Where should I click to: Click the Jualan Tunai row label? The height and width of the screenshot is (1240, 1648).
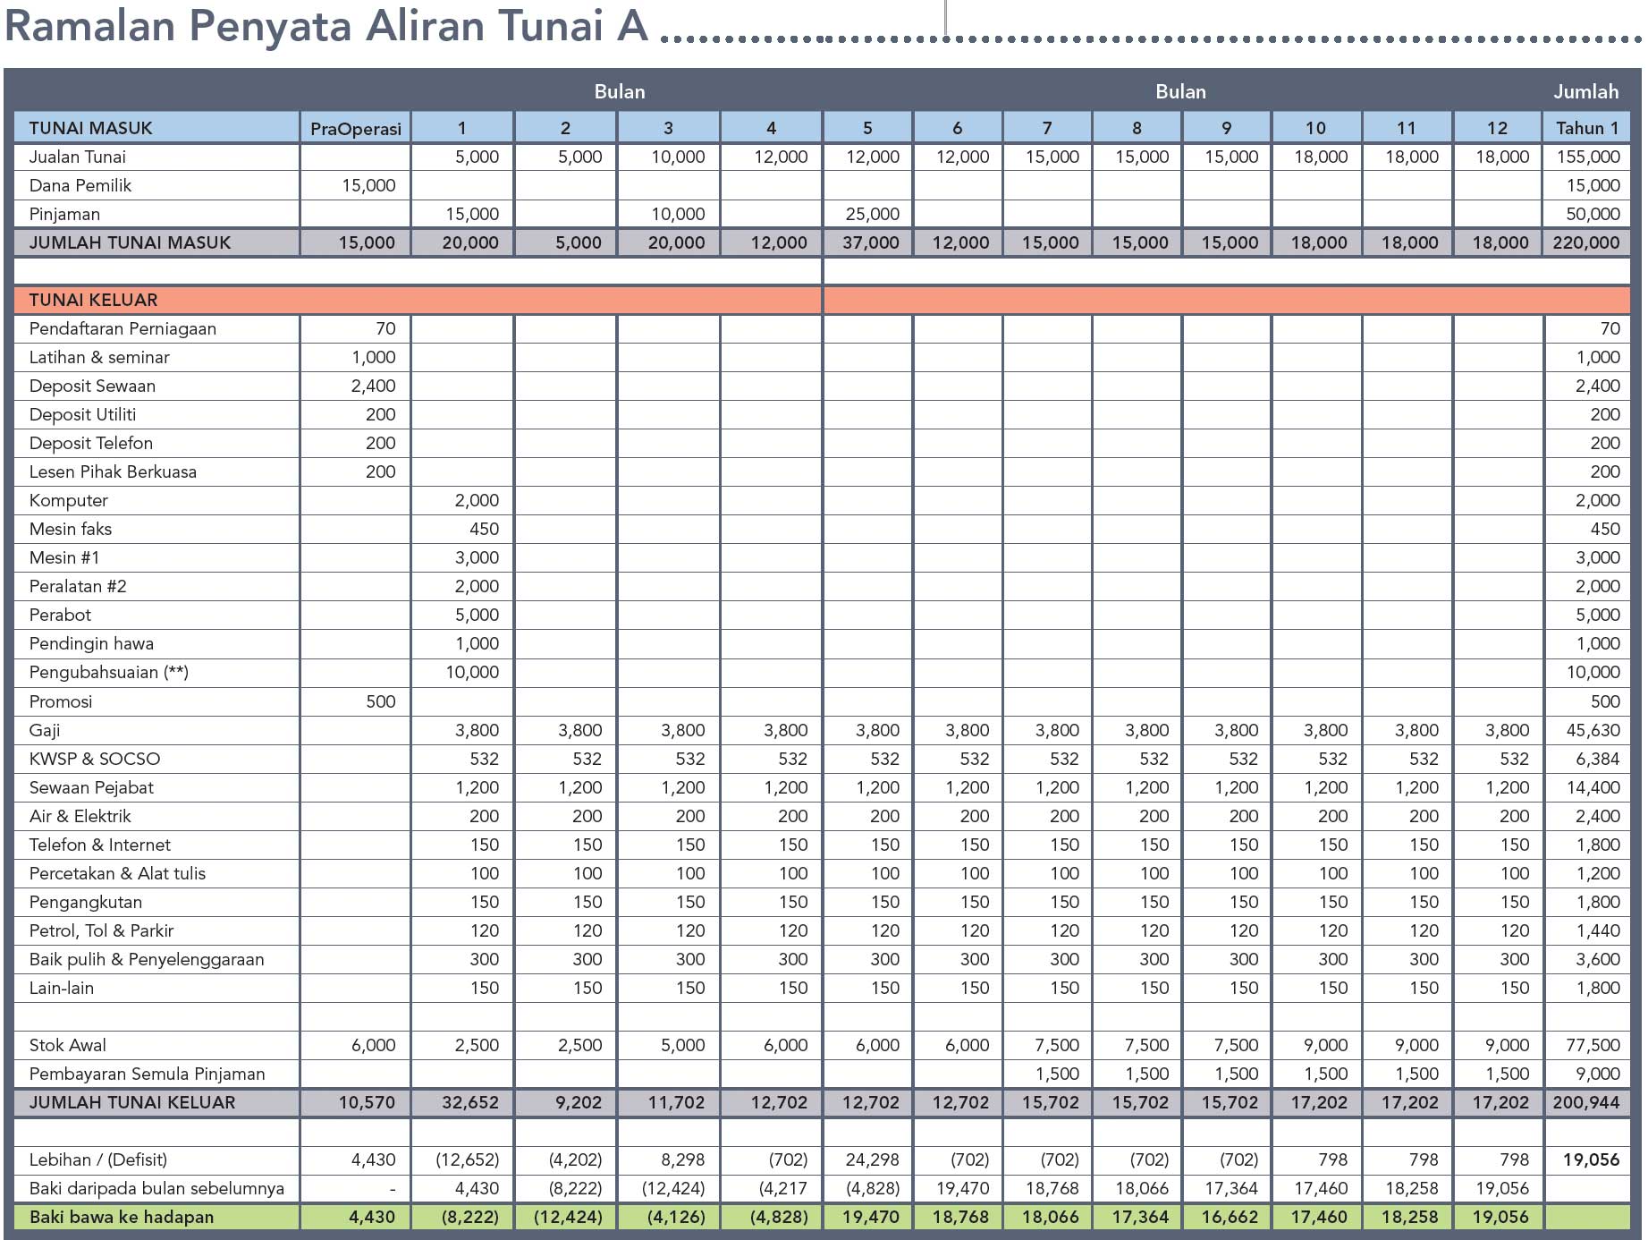(78, 157)
